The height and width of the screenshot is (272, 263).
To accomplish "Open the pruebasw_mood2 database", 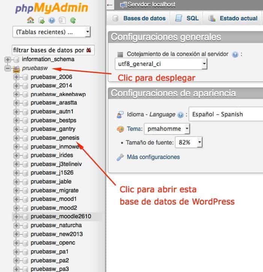I will tap(54, 208).
